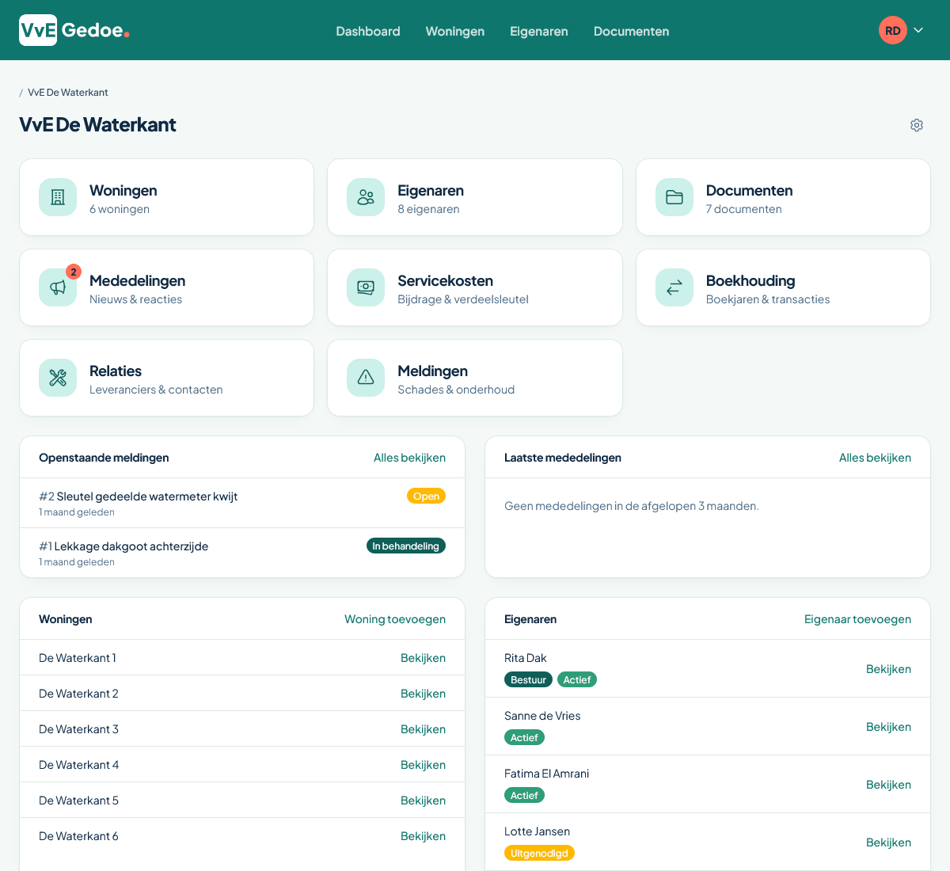The height and width of the screenshot is (871, 950).
Task: Open the VvE De Waterkant breadcrumb
Action: [x=68, y=93]
